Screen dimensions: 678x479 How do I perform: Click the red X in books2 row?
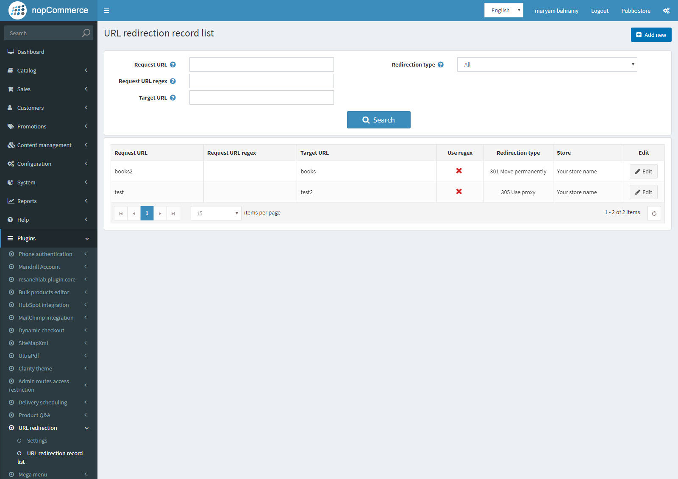459,171
